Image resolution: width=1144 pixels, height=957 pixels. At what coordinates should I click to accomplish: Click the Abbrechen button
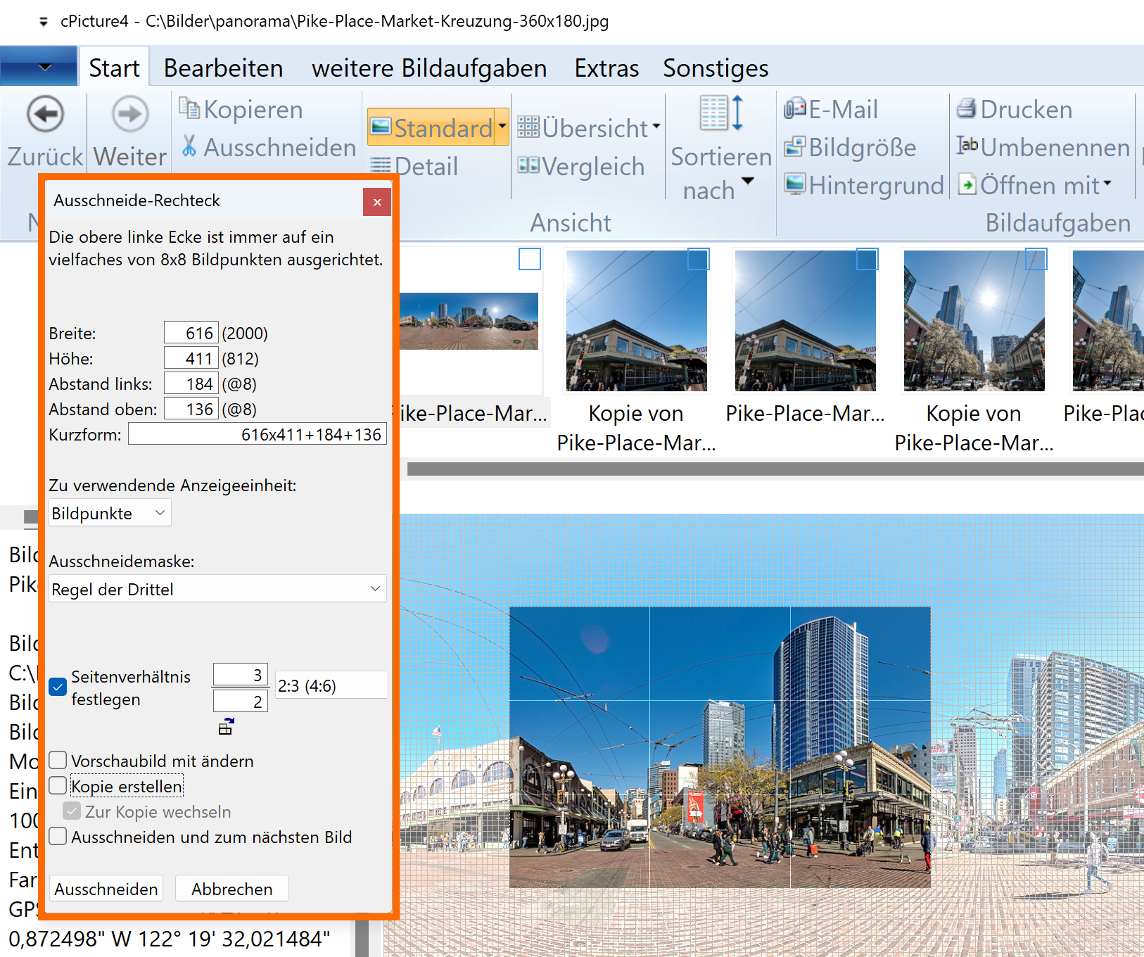[x=231, y=889]
